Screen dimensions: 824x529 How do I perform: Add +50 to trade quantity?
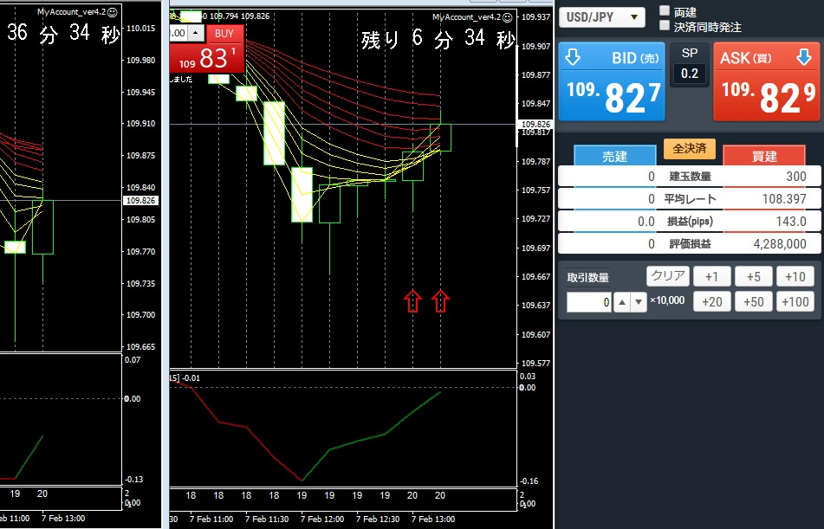pos(754,301)
